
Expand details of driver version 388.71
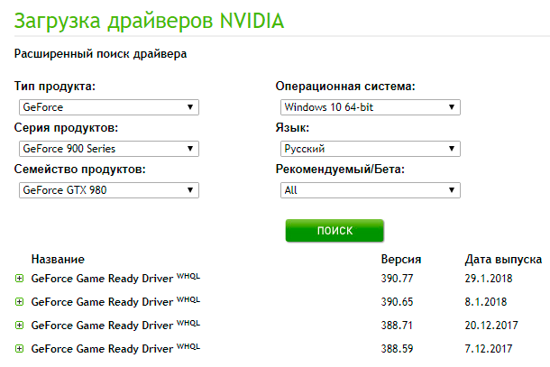tap(20, 326)
